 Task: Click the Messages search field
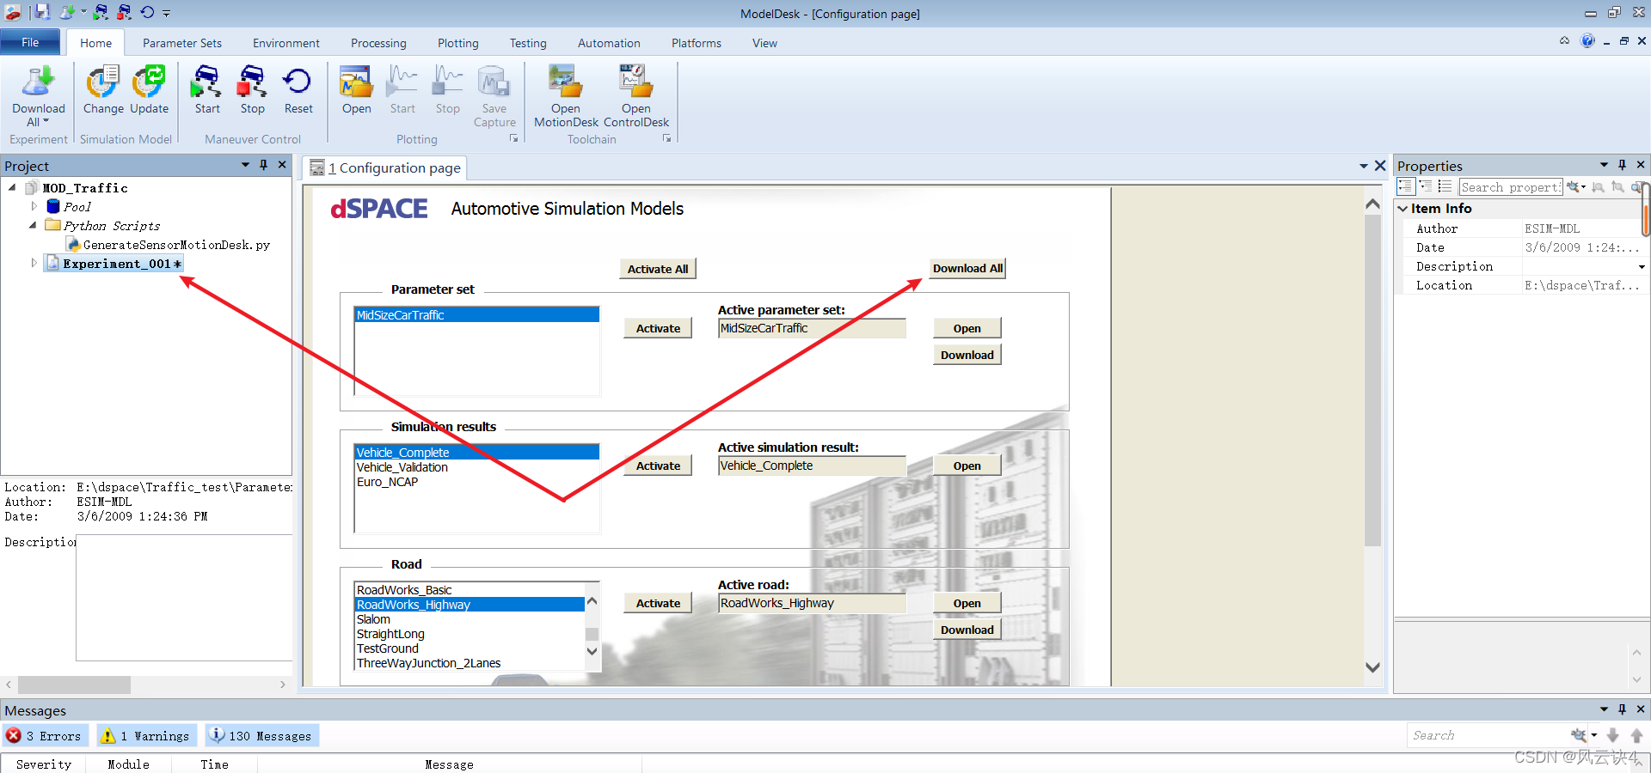point(1488,735)
